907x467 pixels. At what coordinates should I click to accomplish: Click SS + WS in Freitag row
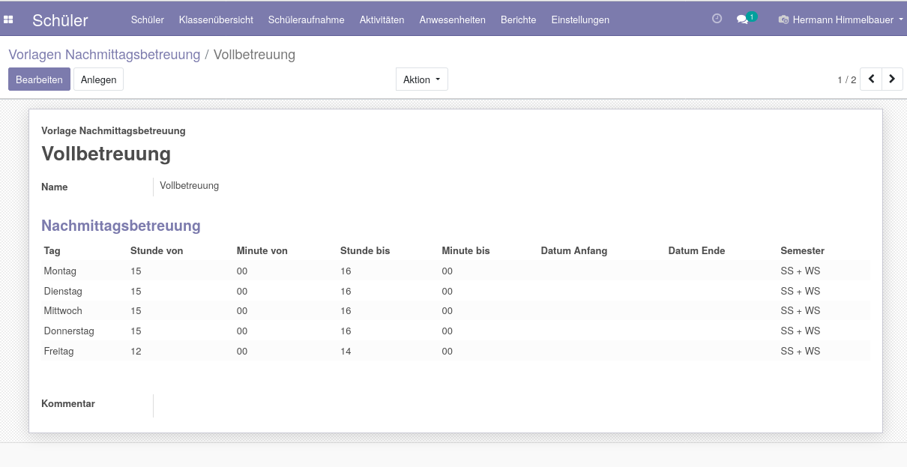pos(800,351)
